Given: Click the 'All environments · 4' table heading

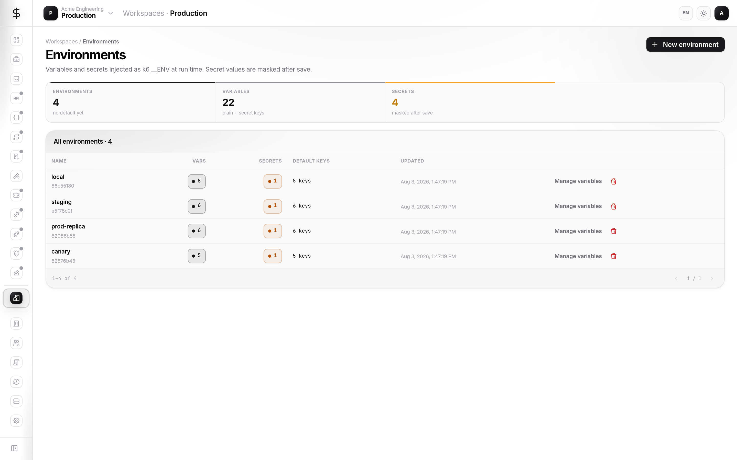Looking at the screenshot, I should [x=83, y=142].
